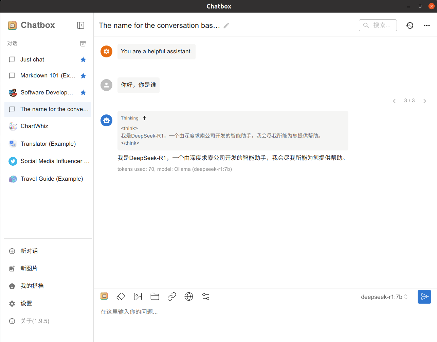Click the orange system prompt gear avatar

tap(107, 51)
